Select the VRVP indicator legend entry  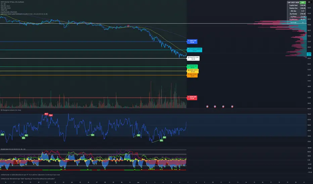[12, 2]
